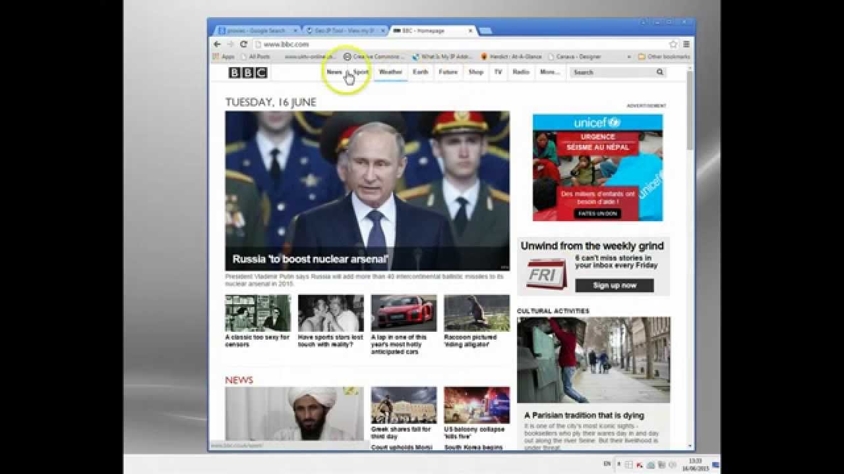
Task: Open the Creative Commons bookmark
Action: point(375,57)
